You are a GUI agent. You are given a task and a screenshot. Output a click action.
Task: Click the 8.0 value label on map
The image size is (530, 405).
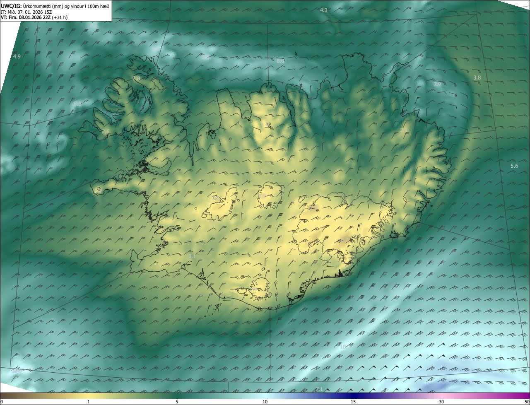click(280, 61)
